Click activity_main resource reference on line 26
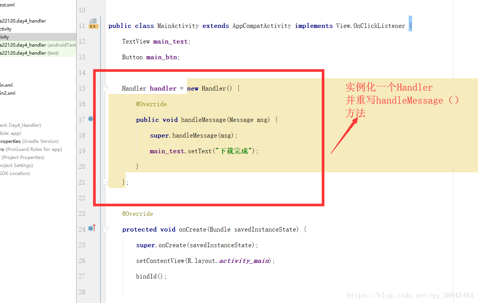 click(x=244, y=261)
